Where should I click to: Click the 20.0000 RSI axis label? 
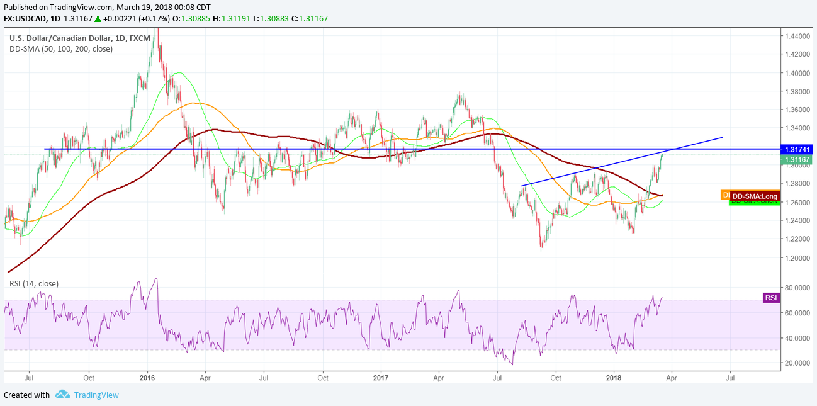[x=798, y=363]
